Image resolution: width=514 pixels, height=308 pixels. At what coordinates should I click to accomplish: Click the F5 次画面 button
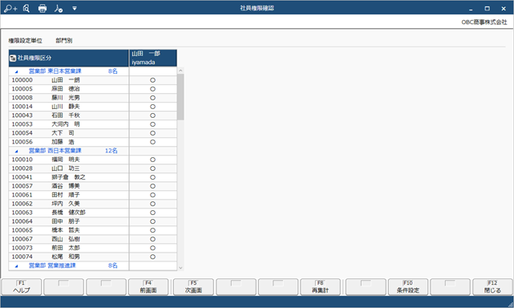[193, 287]
